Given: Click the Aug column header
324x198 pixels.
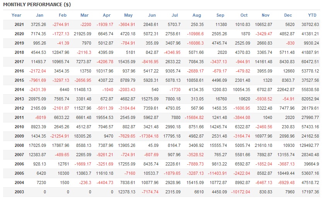Looking at the screenshot, I should point(196,15).
